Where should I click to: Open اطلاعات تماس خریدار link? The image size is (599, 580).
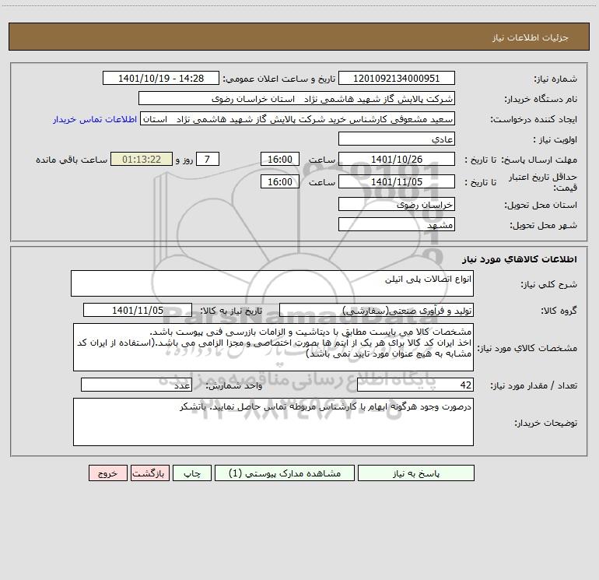[x=95, y=119]
